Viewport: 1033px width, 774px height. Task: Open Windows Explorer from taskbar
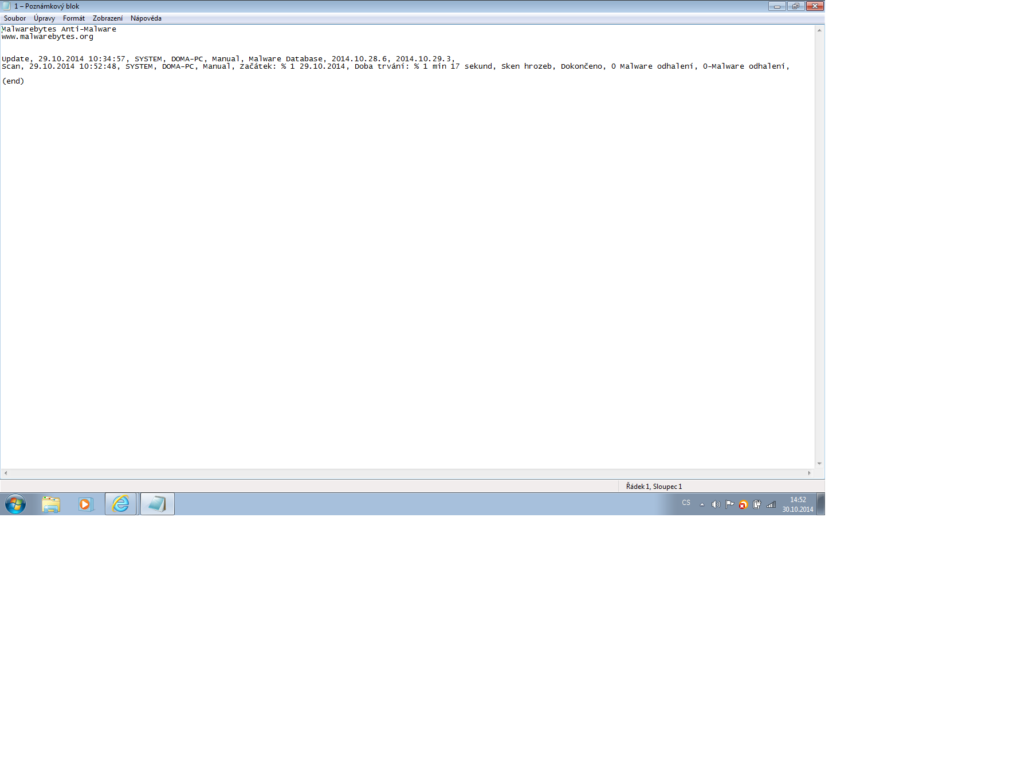click(51, 504)
